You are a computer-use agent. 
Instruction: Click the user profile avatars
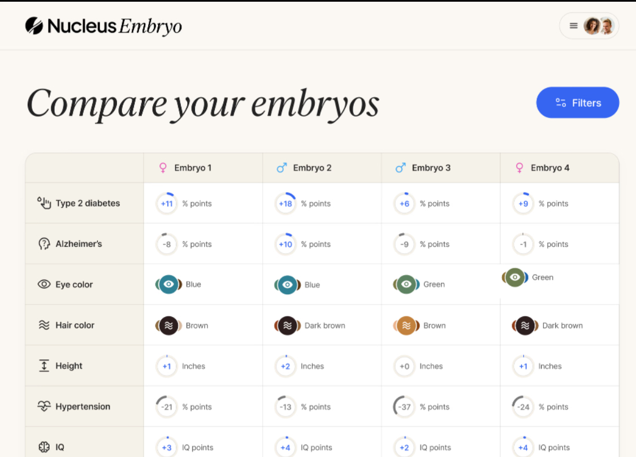[599, 25]
